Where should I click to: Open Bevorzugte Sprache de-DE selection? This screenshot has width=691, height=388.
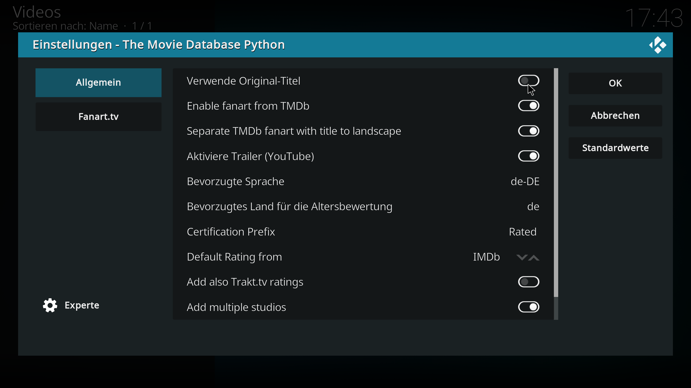(x=363, y=181)
